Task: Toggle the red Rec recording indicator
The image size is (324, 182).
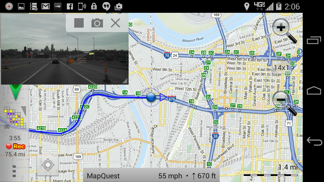Action: tap(16, 146)
